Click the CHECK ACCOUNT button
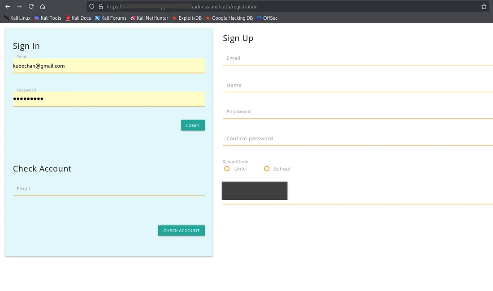This screenshot has width=493, height=291. (x=182, y=231)
